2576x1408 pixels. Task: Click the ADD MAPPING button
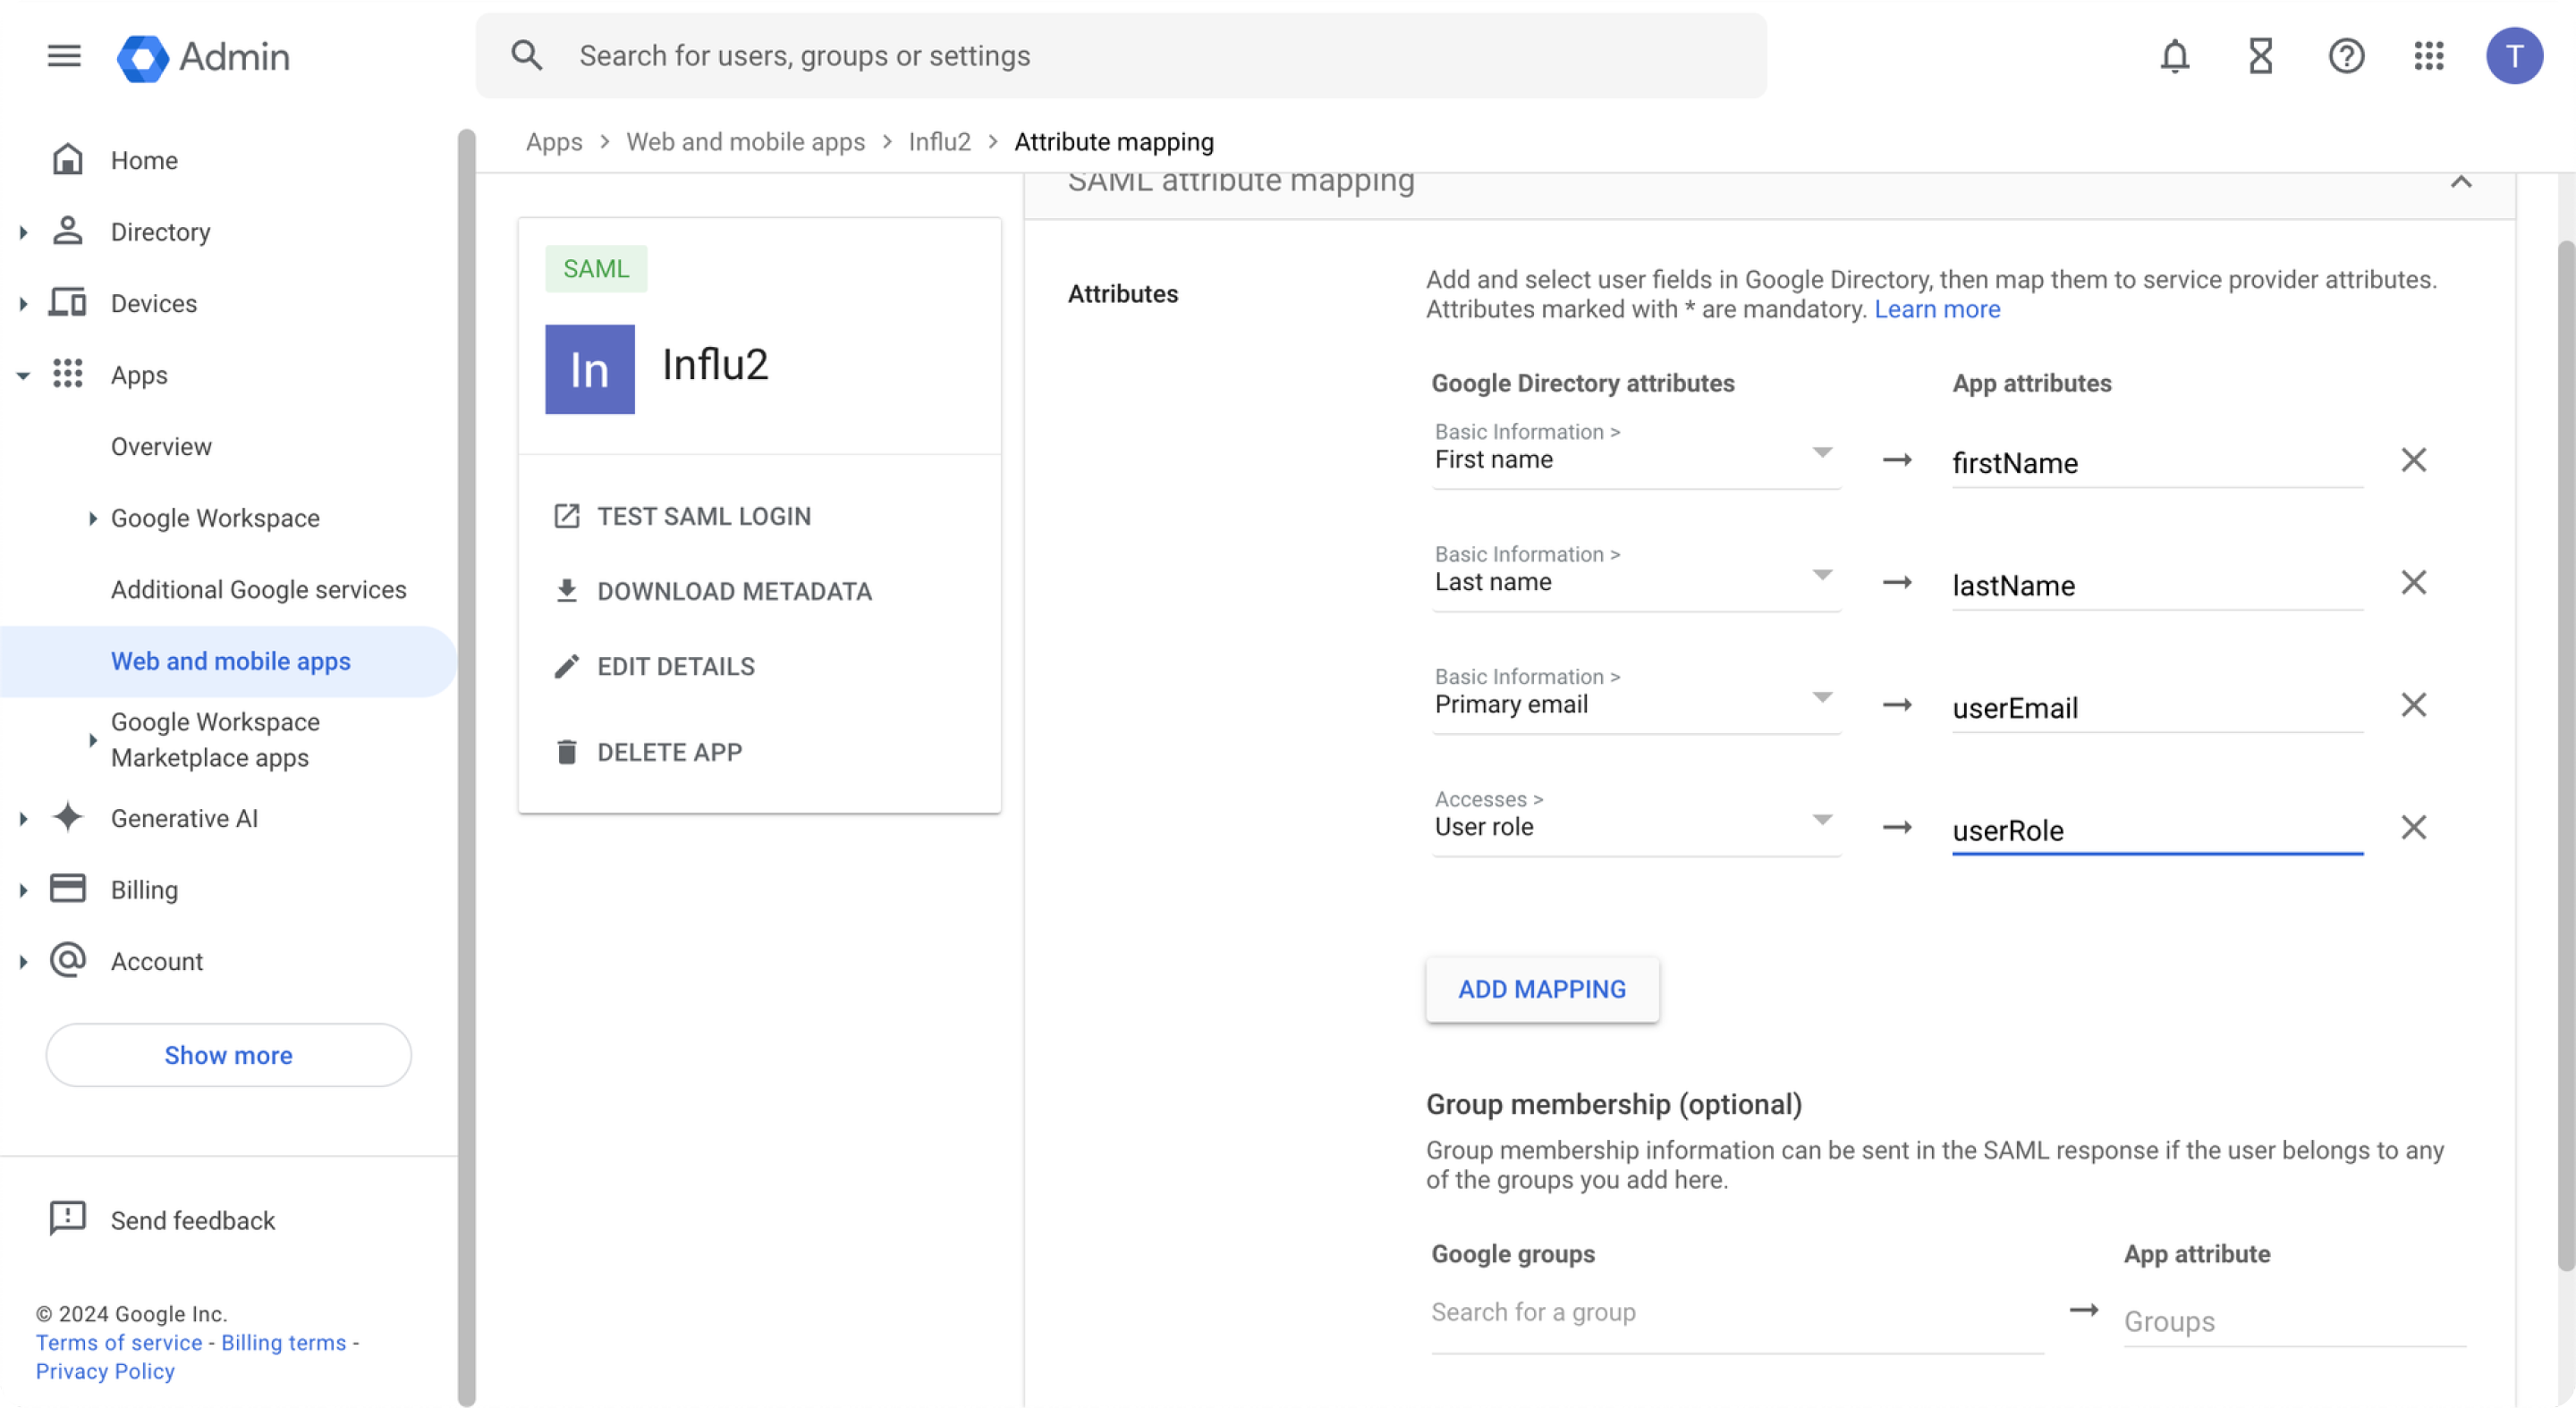(x=1542, y=989)
